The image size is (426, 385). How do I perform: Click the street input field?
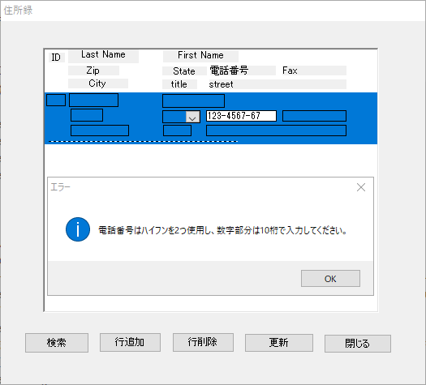(x=276, y=130)
